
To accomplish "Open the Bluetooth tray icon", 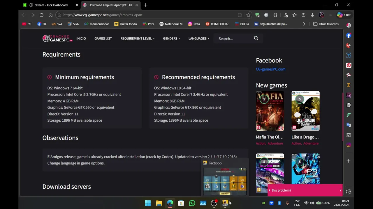I will coord(279,203).
